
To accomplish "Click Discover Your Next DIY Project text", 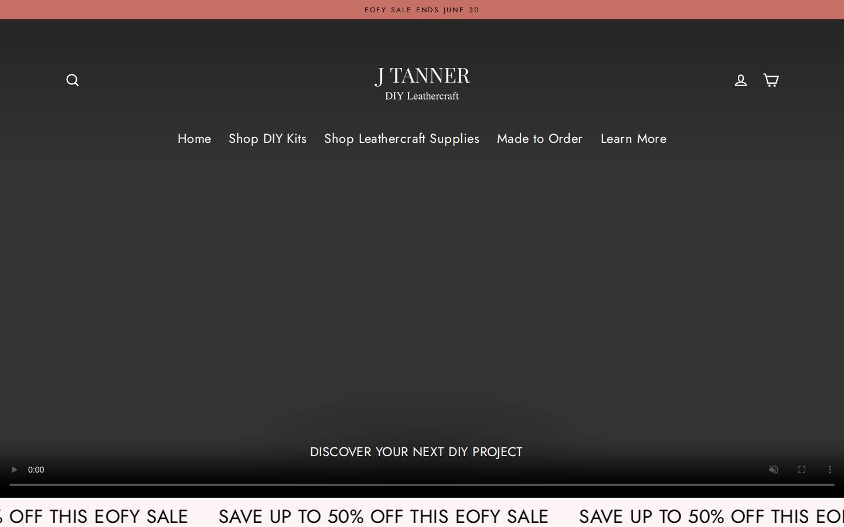I will point(416,452).
